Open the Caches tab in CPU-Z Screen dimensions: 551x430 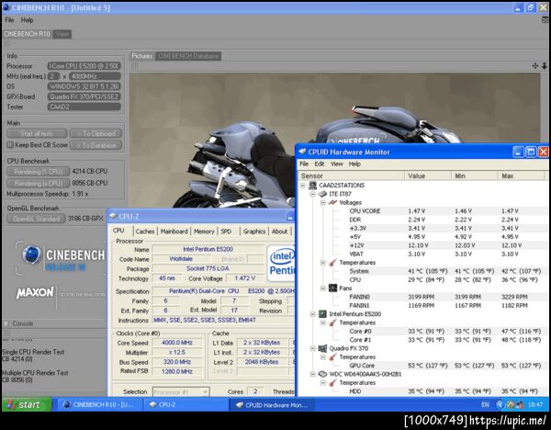pyautogui.click(x=145, y=232)
